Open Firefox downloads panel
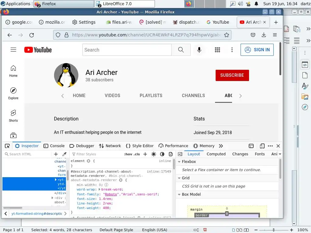Image resolution: width=311 pixels, height=233 pixels. (264, 35)
